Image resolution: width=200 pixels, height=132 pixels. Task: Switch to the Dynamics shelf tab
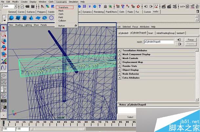point(87,12)
